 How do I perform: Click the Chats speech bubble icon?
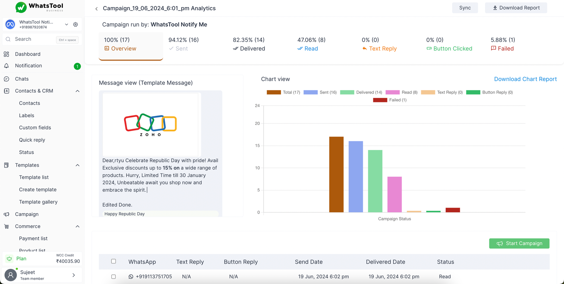click(x=6, y=79)
